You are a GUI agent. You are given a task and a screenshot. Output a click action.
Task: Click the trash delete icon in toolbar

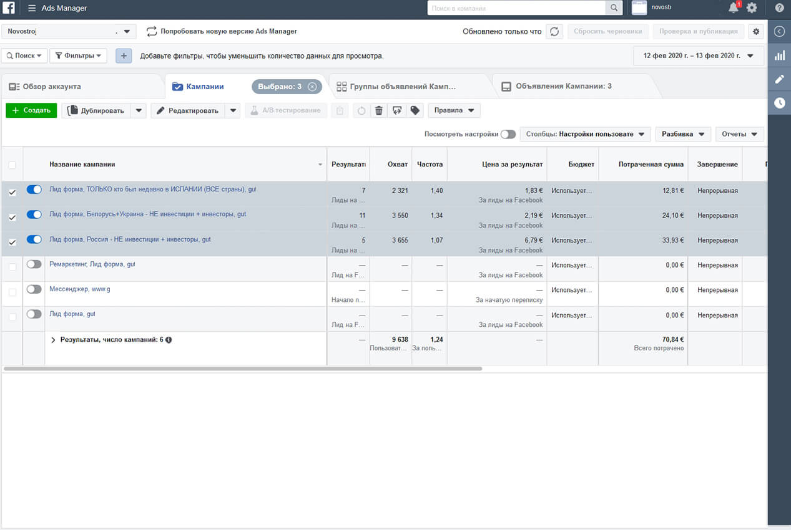378,110
